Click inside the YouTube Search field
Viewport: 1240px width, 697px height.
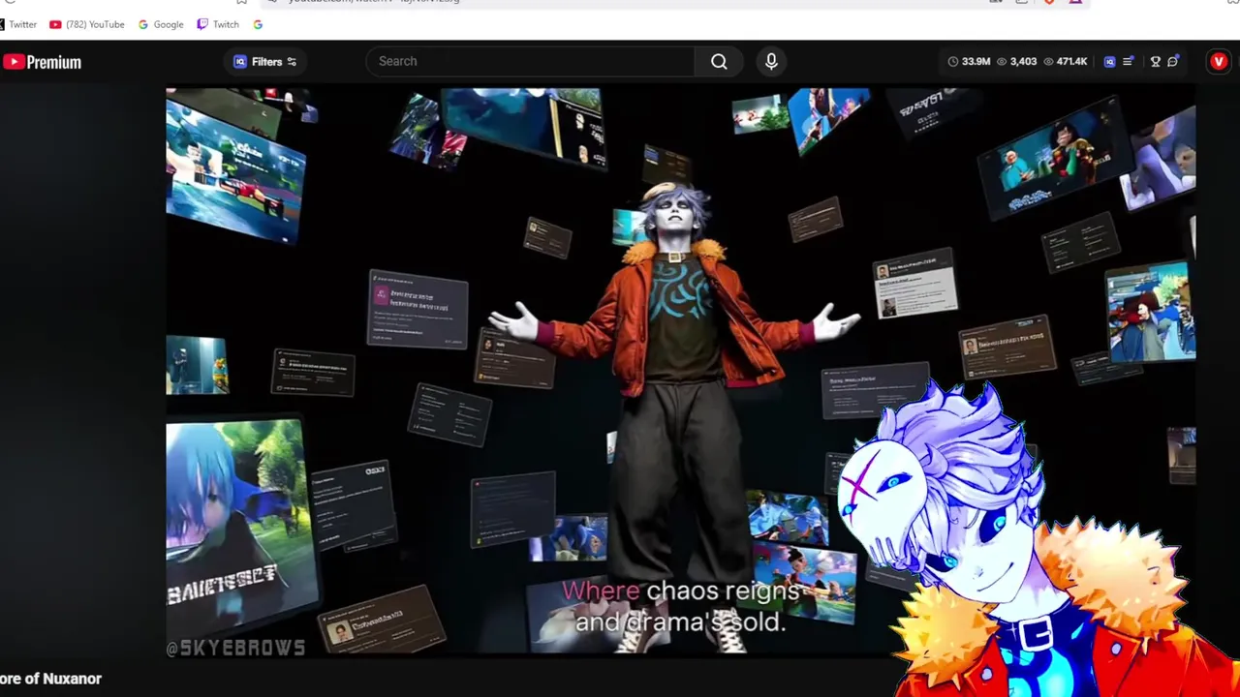(530, 61)
